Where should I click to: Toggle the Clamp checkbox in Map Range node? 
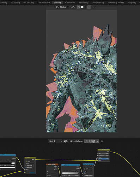tap(84, 172)
